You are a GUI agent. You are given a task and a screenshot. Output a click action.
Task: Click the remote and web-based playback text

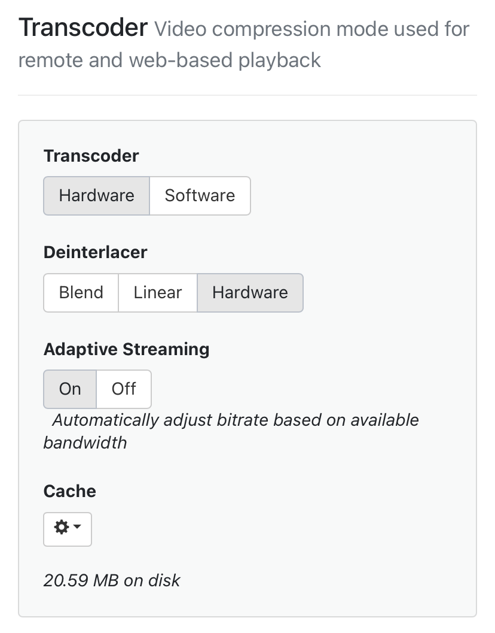tap(170, 60)
